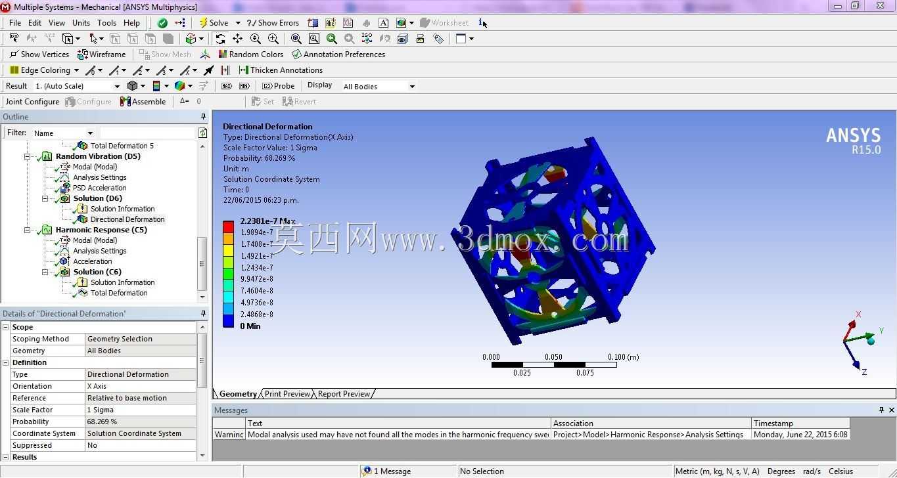Viewport: 897px width, 478px height.
Task: Collapse the Solution (C6) node
Action: click(45, 272)
